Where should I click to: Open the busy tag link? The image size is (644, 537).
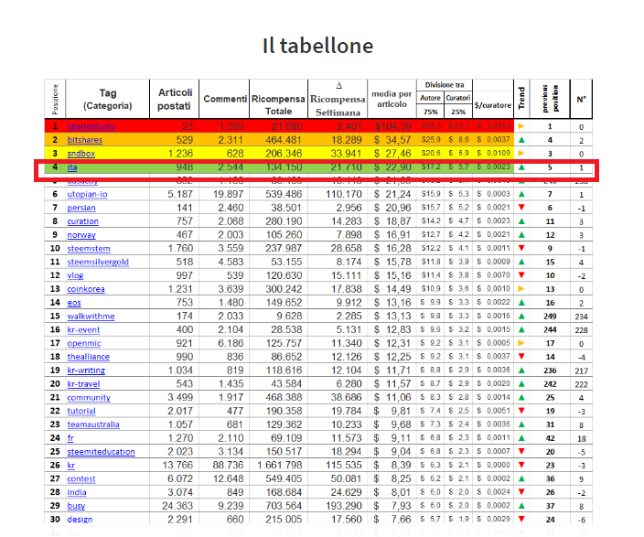pyautogui.click(x=77, y=506)
